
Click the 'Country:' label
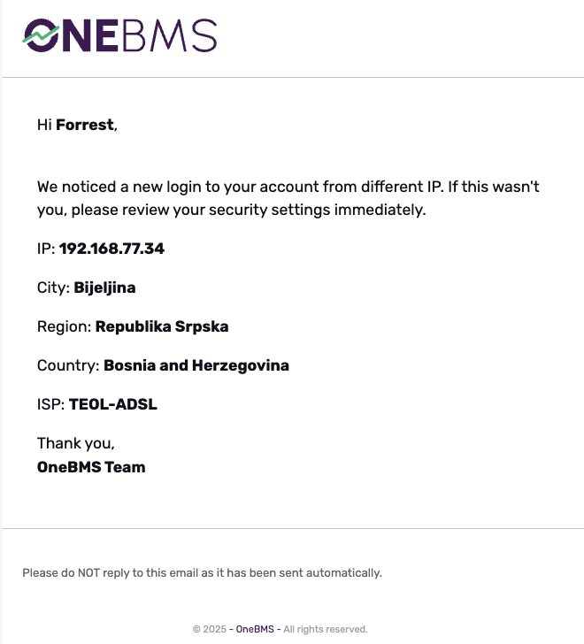[68, 365]
